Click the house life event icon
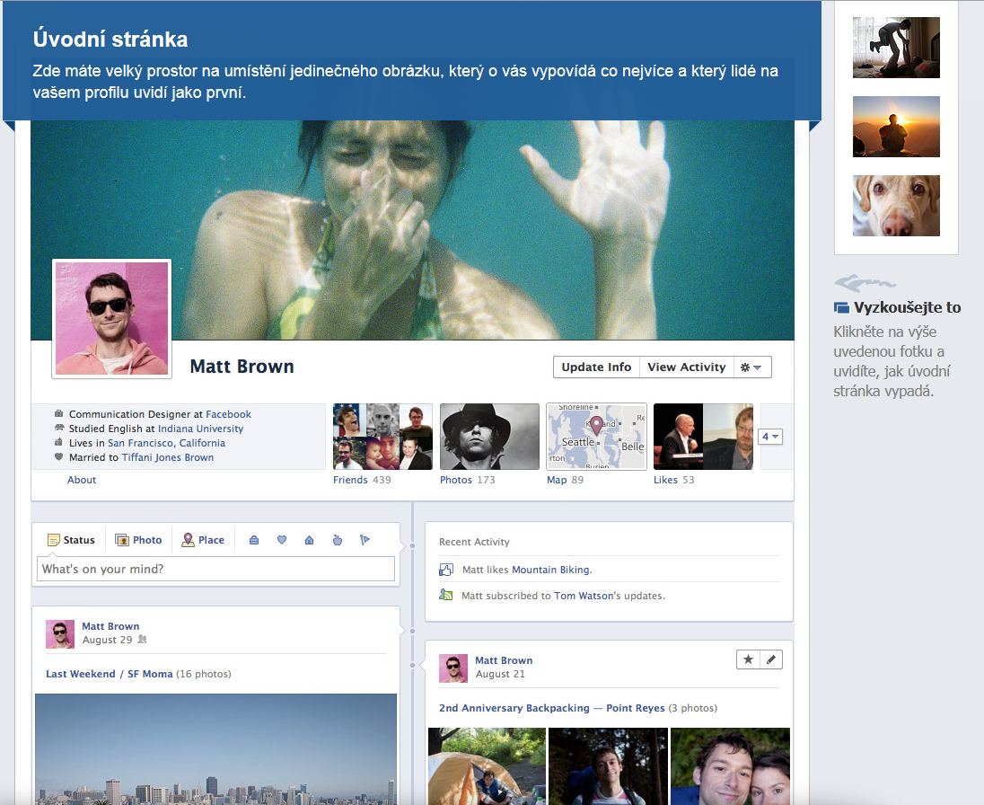Screen dimensions: 984x805 [x=309, y=540]
